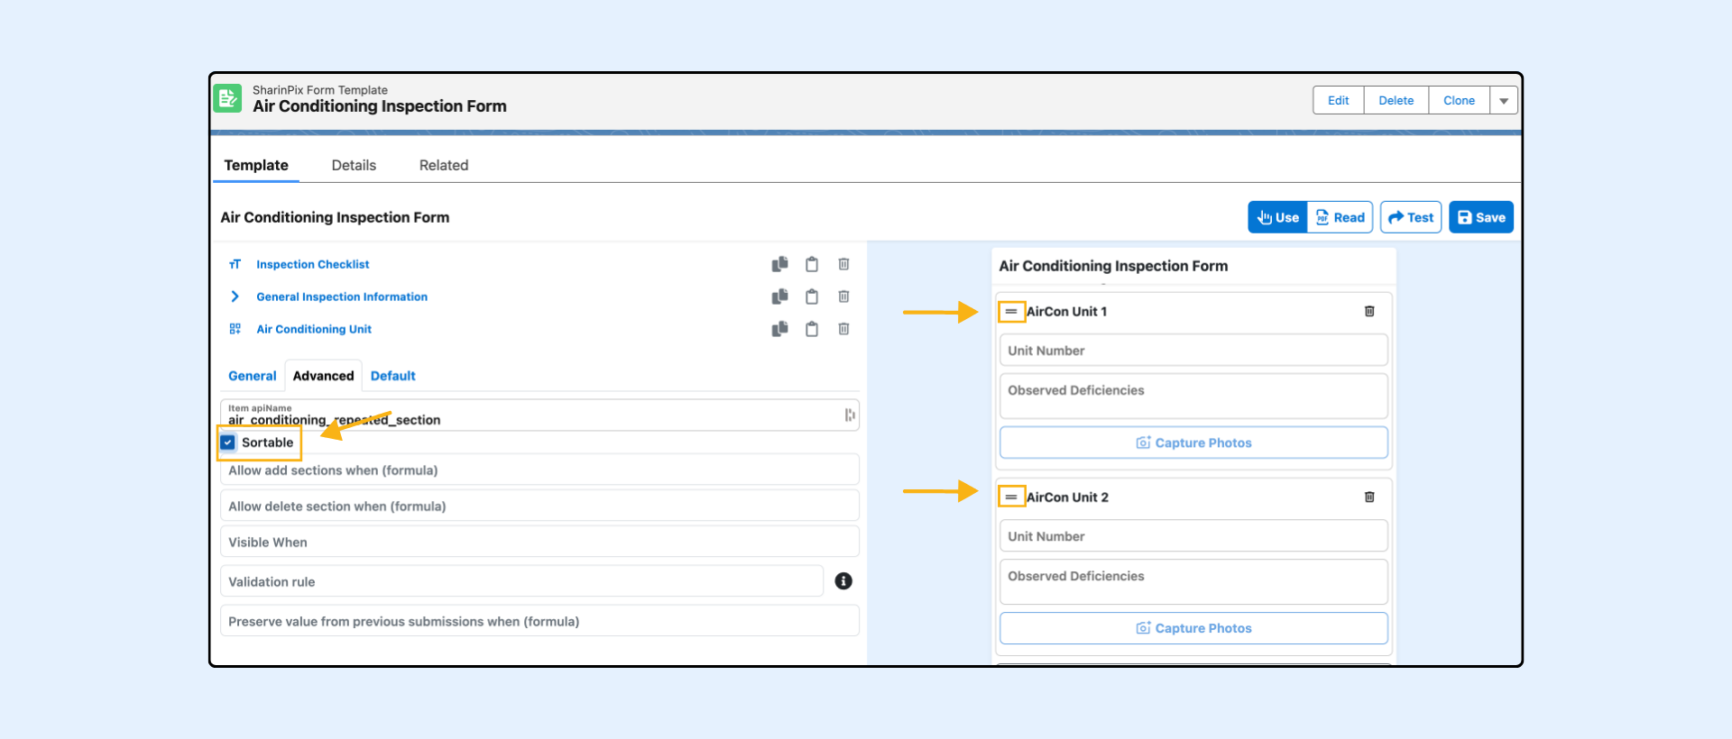This screenshot has height=739, width=1732.
Task: Click the Visible When formula field
Action: [x=539, y=543]
